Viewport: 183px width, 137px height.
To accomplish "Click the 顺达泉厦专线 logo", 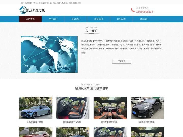I will [32, 10].
